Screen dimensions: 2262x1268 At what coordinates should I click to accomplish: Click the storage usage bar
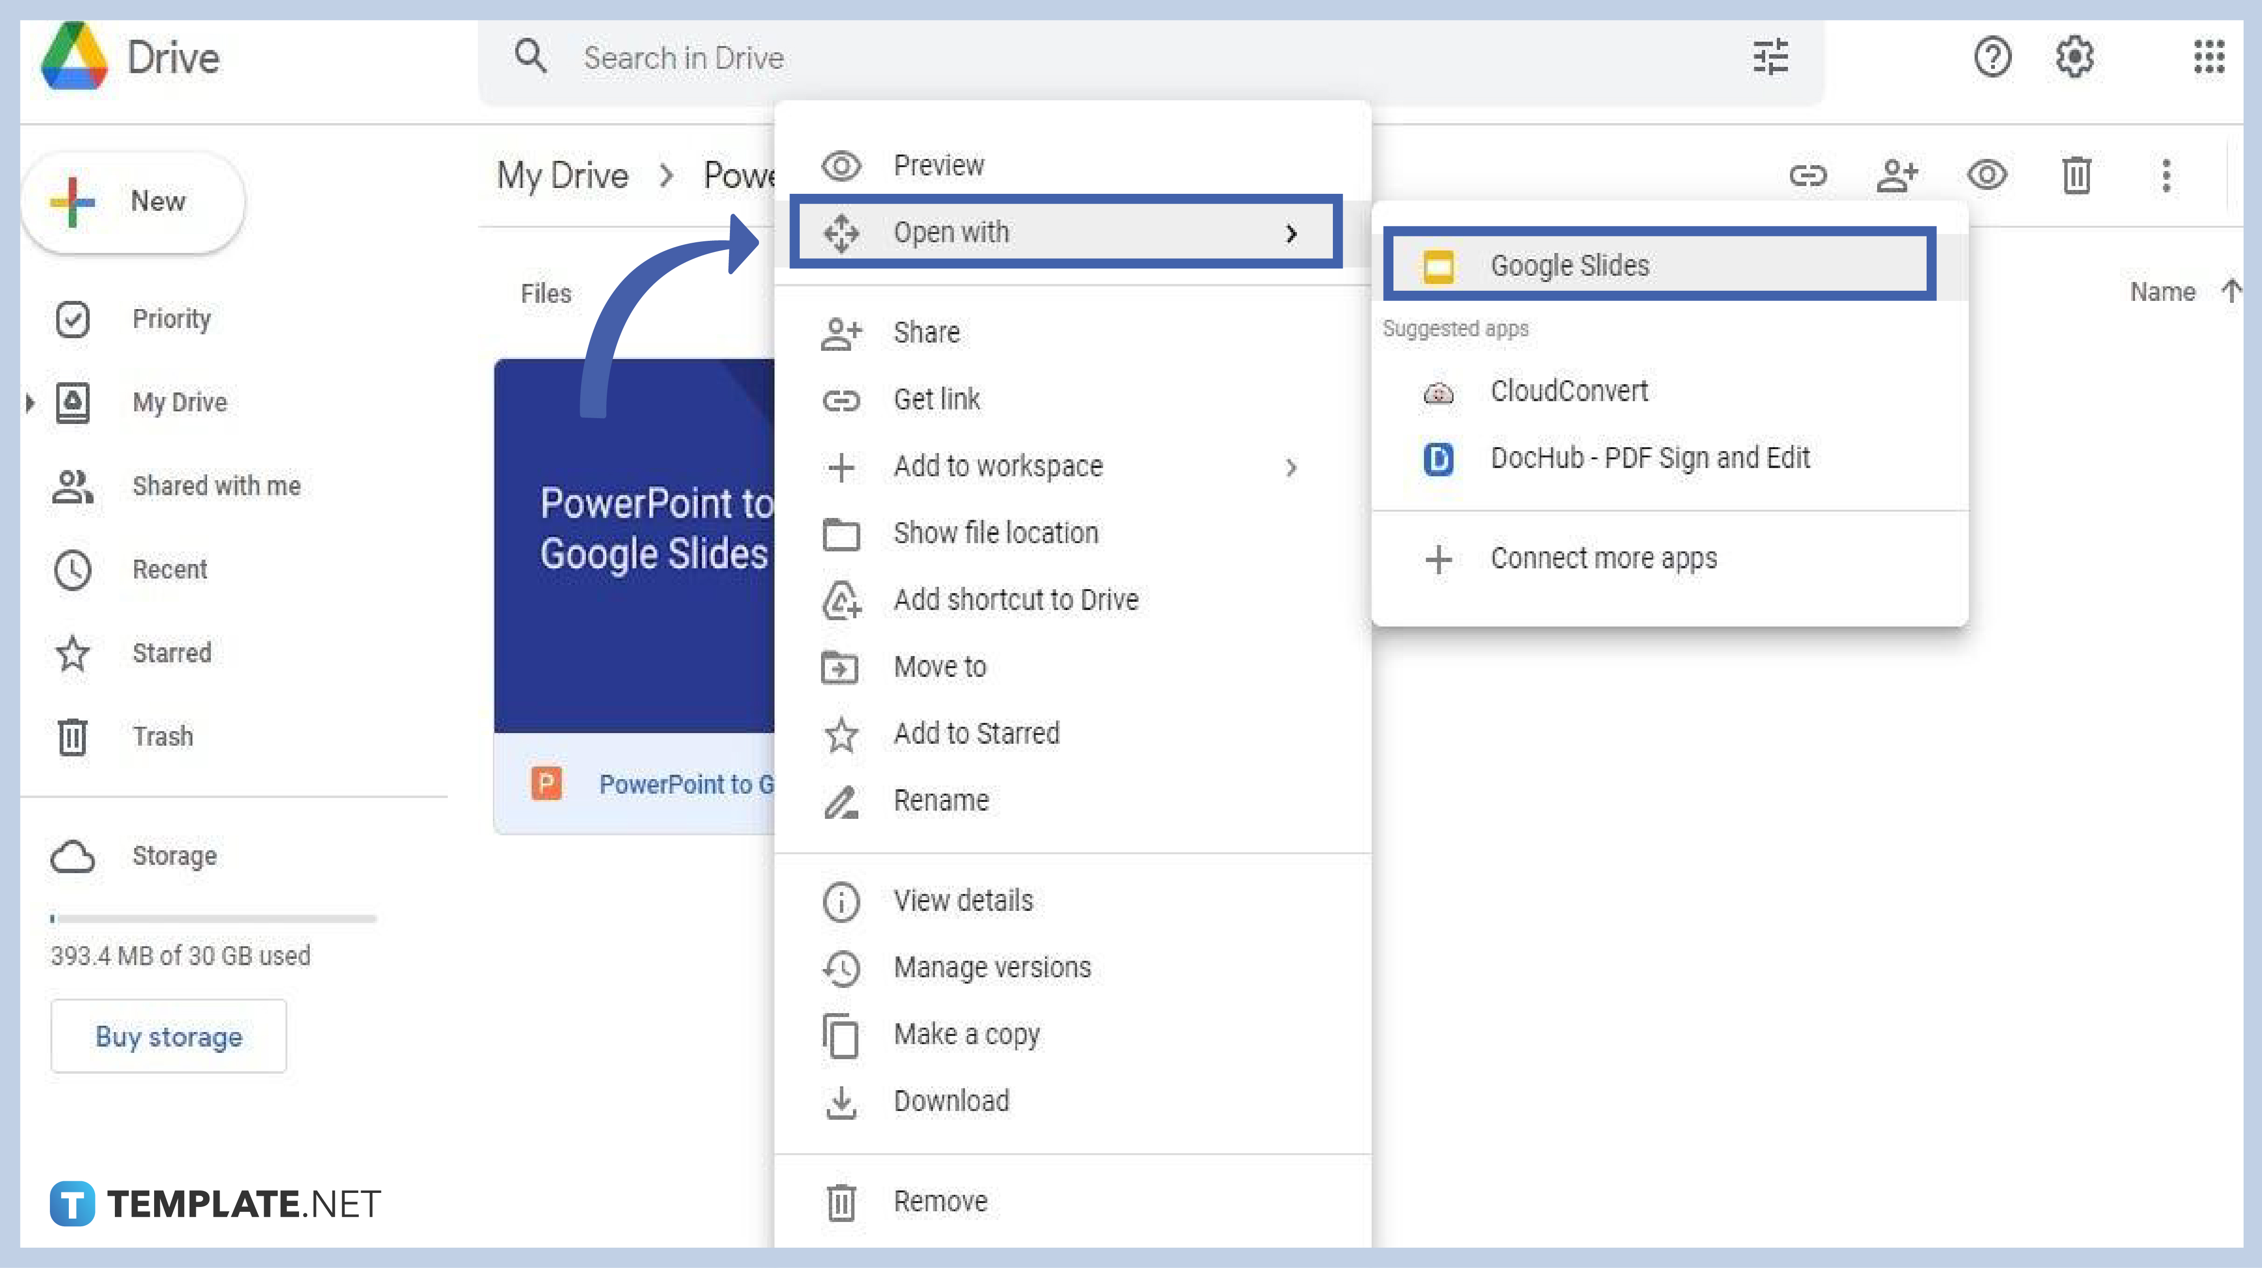pos(213,919)
